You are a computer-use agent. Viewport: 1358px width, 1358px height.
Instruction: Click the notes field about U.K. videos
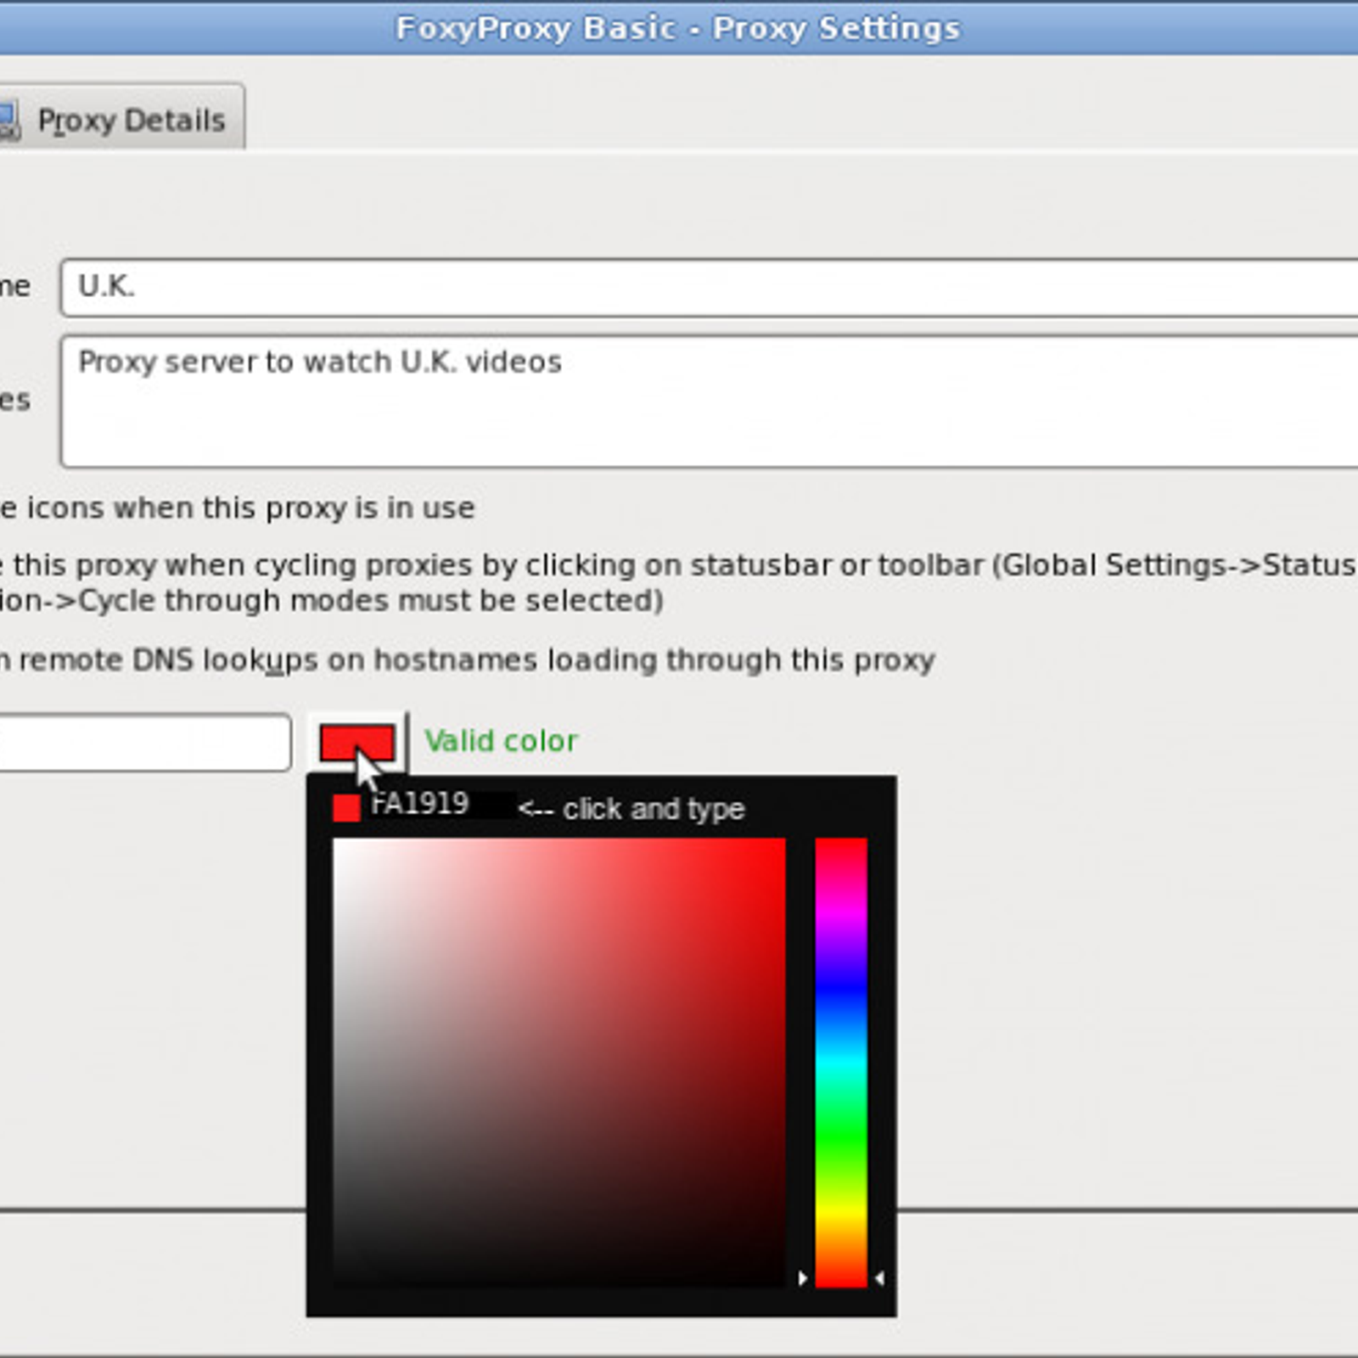coord(709,401)
